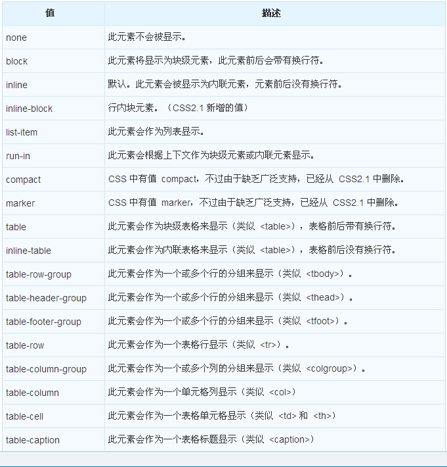Click the 'block' value in the table
The width and height of the screenshot is (447, 467).
point(17,61)
